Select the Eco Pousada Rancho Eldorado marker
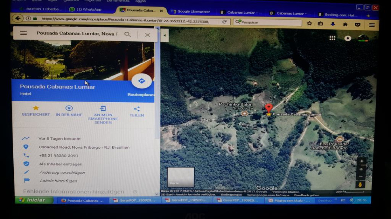 tap(340, 139)
